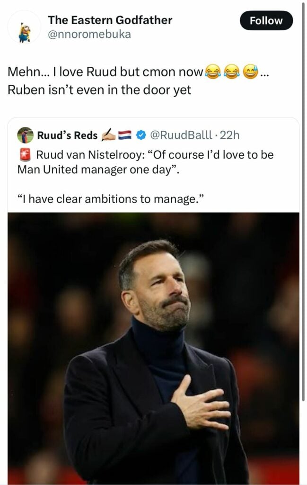Image resolution: width=307 pixels, height=485 pixels.
Task: Click the 'I have clear ambitions to manage' quote
Action: click(111, 199)
